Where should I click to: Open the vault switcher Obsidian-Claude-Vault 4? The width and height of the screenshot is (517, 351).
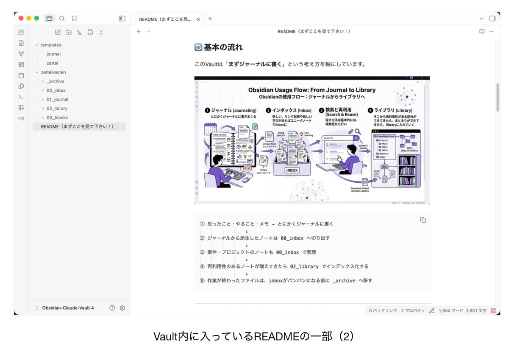tap(67, 308)
